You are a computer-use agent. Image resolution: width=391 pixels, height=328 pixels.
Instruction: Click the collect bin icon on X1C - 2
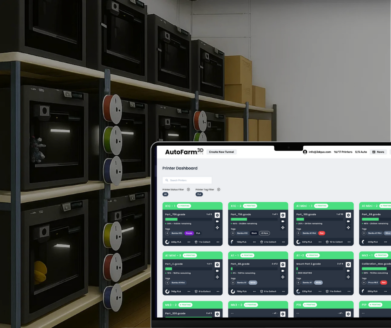pos(262,242)
